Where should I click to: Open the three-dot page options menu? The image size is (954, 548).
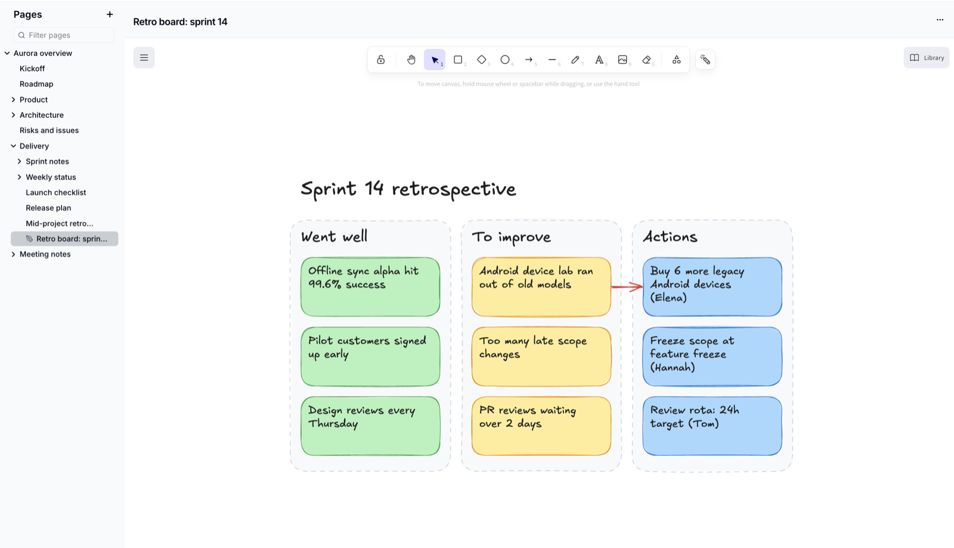point(940,20)
